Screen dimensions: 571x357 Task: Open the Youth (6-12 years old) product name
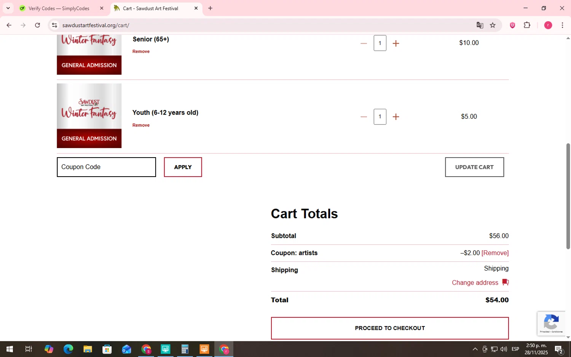click(165, 113)
